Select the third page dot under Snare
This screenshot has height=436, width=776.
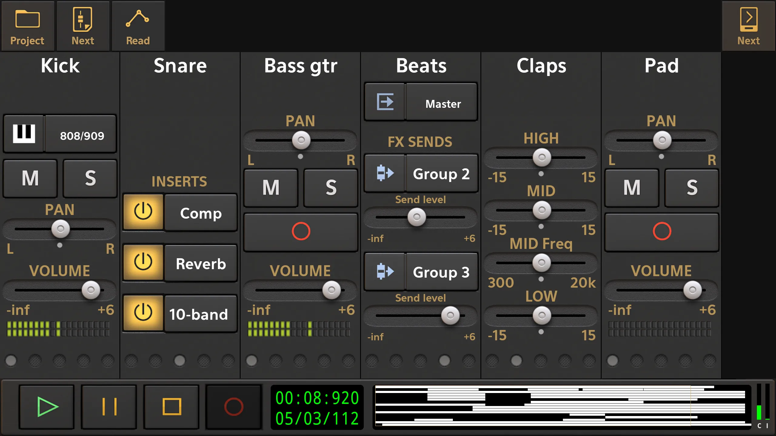pyautogui.click(x=179, y=361)
